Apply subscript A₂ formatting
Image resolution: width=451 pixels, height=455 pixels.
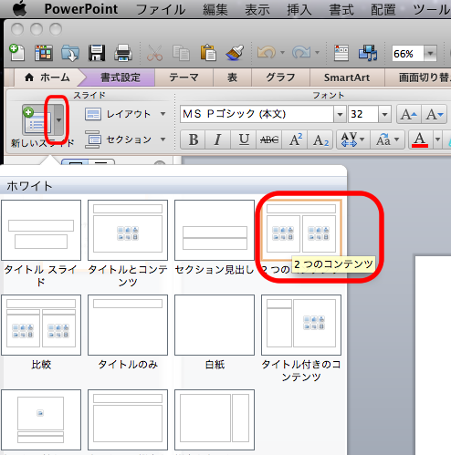point(320,140)
